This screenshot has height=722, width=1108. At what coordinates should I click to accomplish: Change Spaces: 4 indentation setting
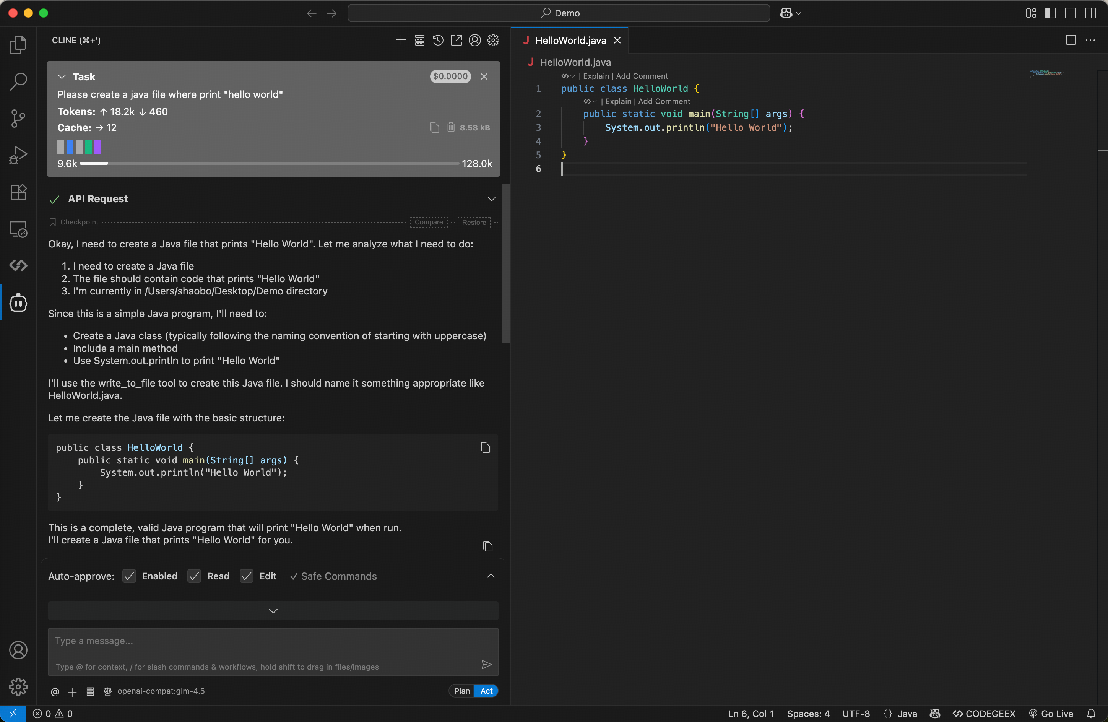tap(808, 714)
